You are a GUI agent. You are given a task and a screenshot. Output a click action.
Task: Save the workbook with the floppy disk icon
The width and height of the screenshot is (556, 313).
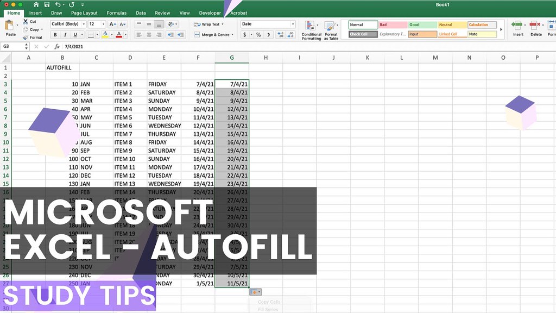47,4
